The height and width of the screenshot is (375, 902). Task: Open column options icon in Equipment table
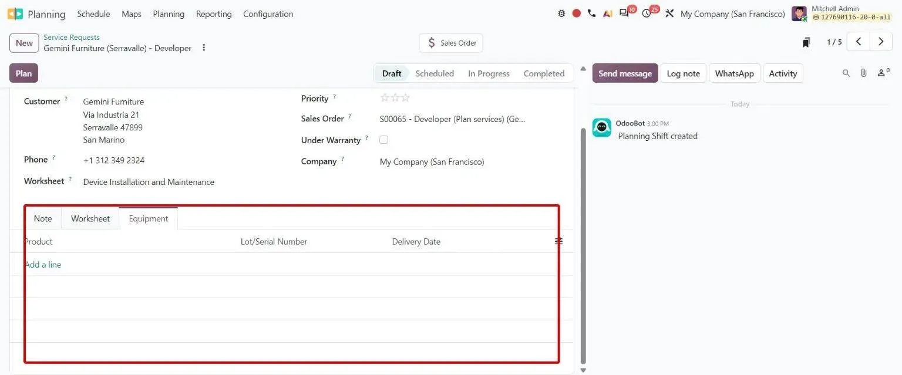(x=558, y=241)
